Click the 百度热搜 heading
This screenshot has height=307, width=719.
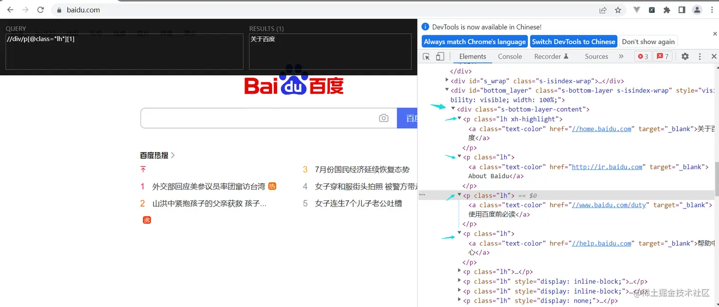pos(154,155)
